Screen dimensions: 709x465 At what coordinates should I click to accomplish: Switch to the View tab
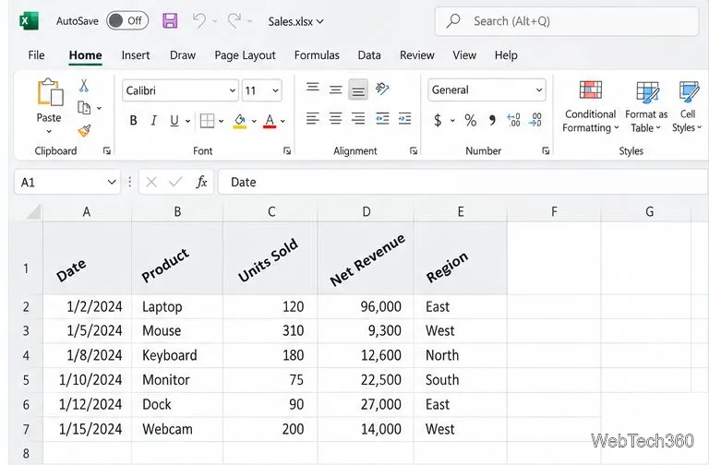(464, 55)
